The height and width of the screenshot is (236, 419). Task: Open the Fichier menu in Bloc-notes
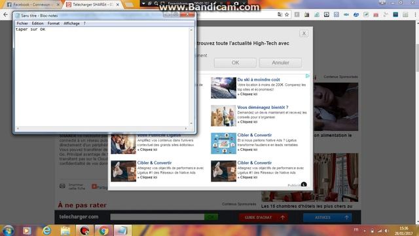pyautogui.click(x=22, y=24)
